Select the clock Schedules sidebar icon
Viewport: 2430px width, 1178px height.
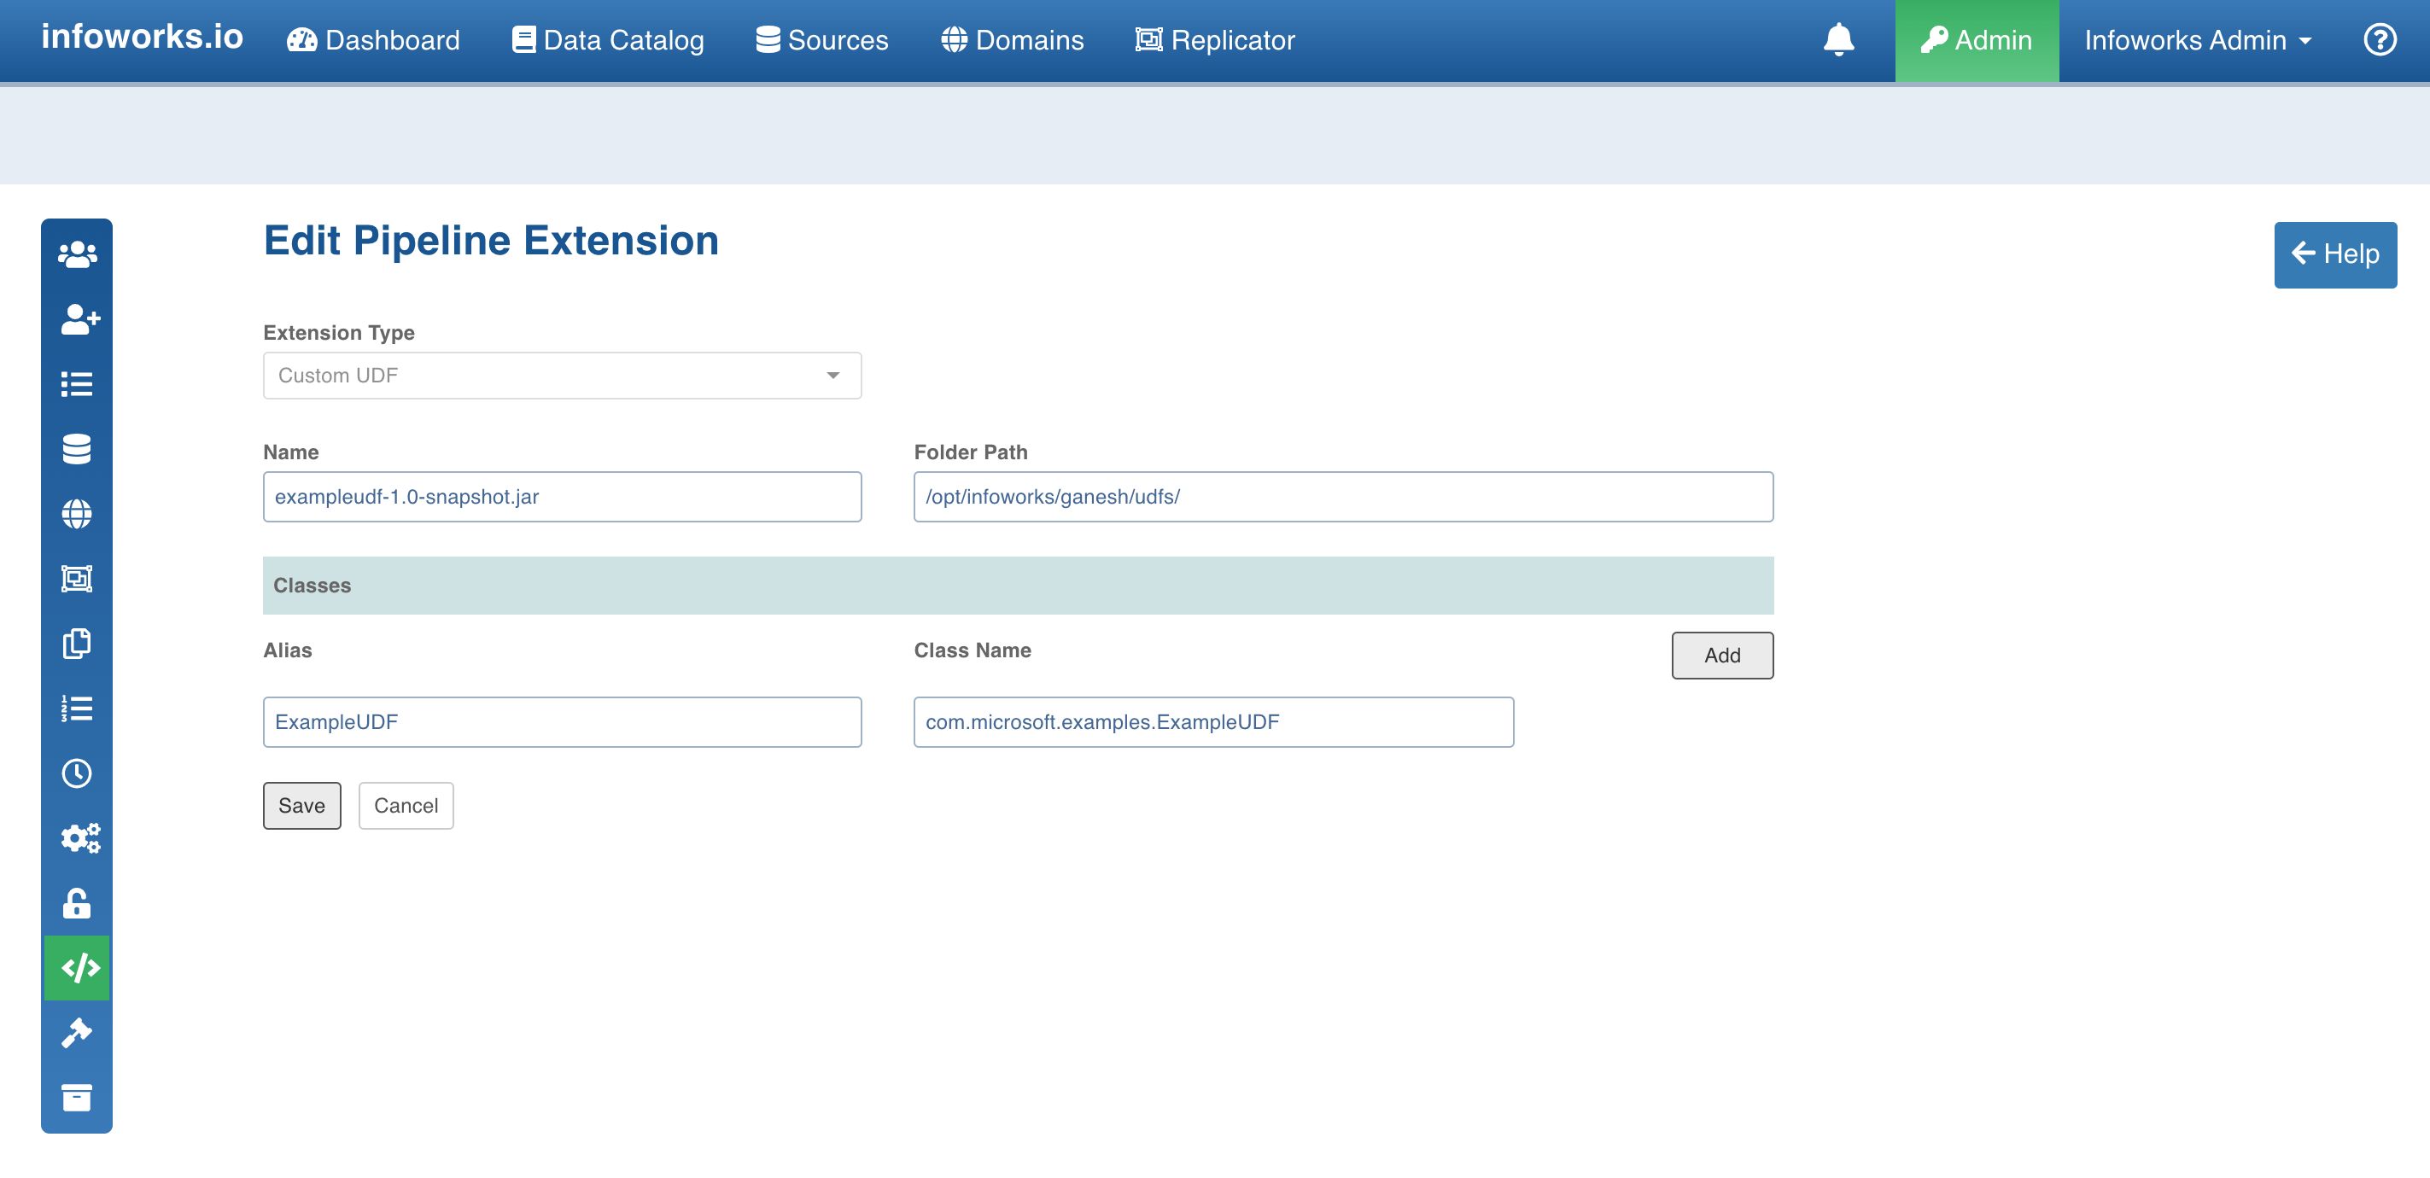(x=78, y=773)
